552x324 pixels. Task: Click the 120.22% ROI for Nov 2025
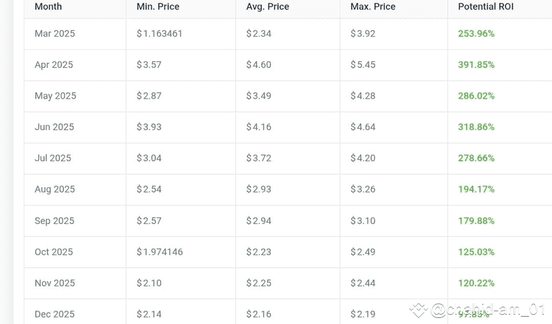point(476,283)
